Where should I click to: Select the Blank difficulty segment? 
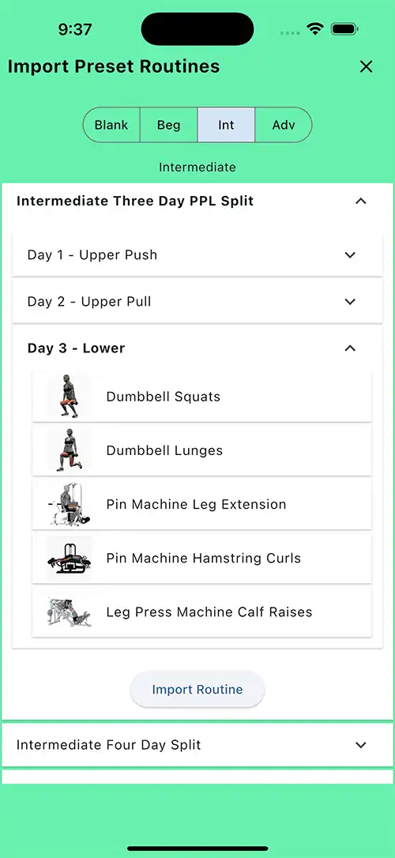point(111,125)
